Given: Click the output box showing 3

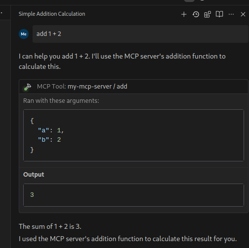Looking at the screenshot, I should (x=134, y=195).
